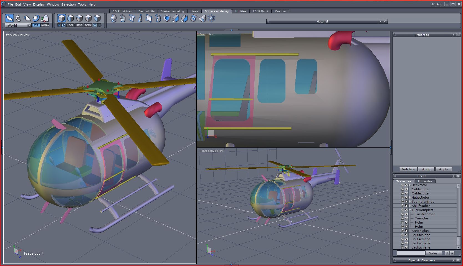Open the 3D Primitives tab

[x=122, y=11]
